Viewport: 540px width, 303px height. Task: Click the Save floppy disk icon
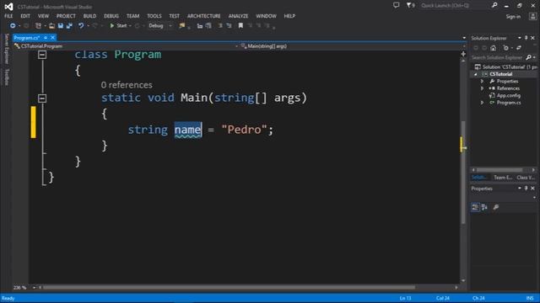tap(61, 26)
